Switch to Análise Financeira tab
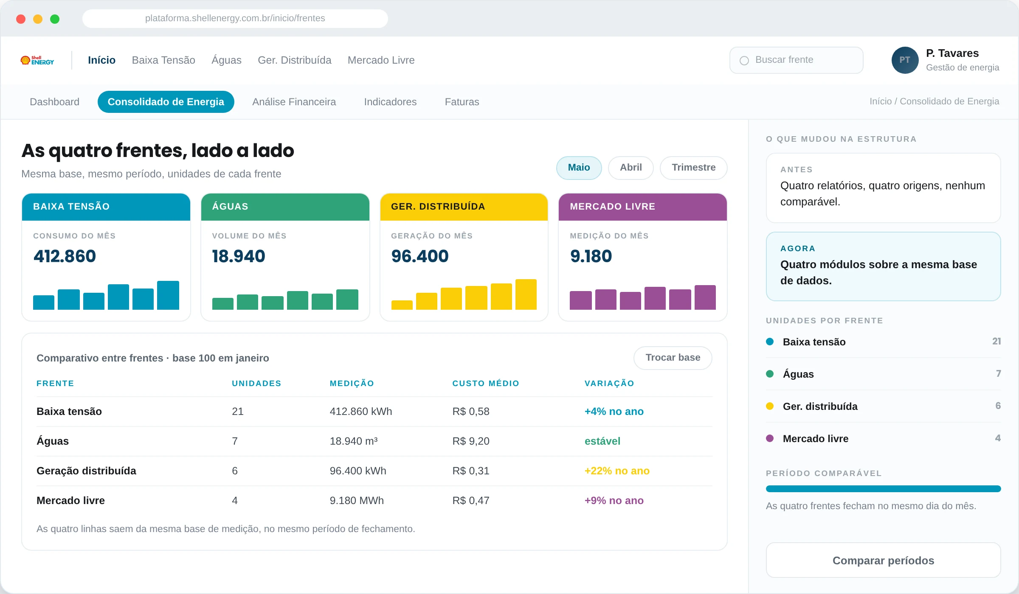1019x594 pixels. click(294, 102)
